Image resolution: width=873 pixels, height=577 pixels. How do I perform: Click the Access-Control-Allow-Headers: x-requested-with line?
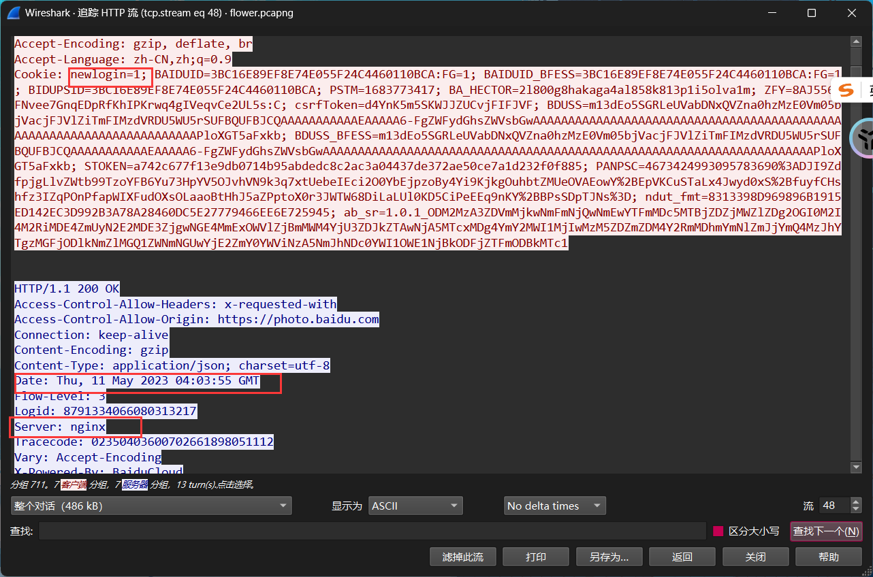pos(176,304)
